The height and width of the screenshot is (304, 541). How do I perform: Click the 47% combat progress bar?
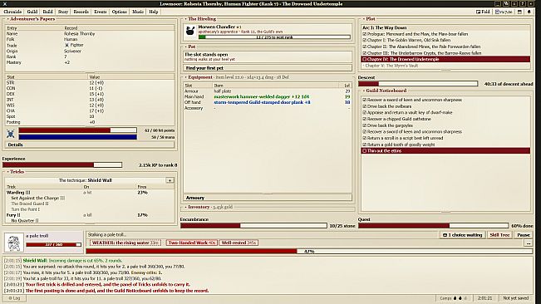point(309,252)
